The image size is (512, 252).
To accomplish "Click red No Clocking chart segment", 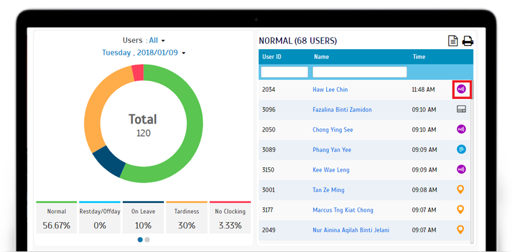I will point(138,72).
